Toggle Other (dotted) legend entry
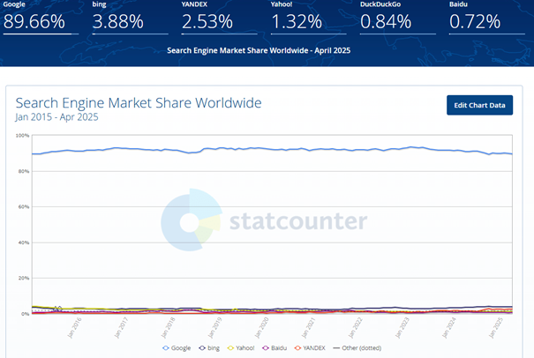Image resolution: width=534 pixels, height=358 pixels. (359, 349)
